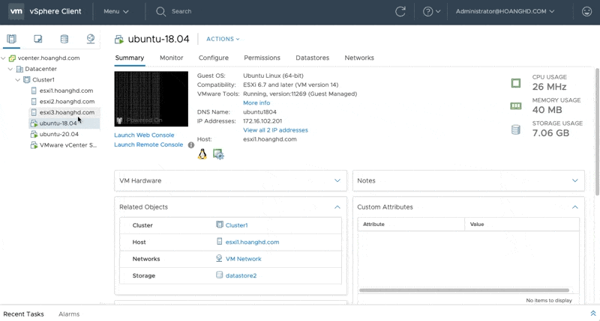The height and width of the screenshot is (321, 600).
Task: Open the Alarms tab
Action: point(69,314)
